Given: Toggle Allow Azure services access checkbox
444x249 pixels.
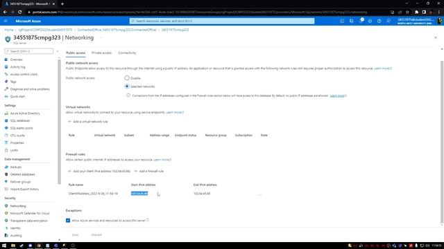Looking at the screenshot, I should (68, 221).
